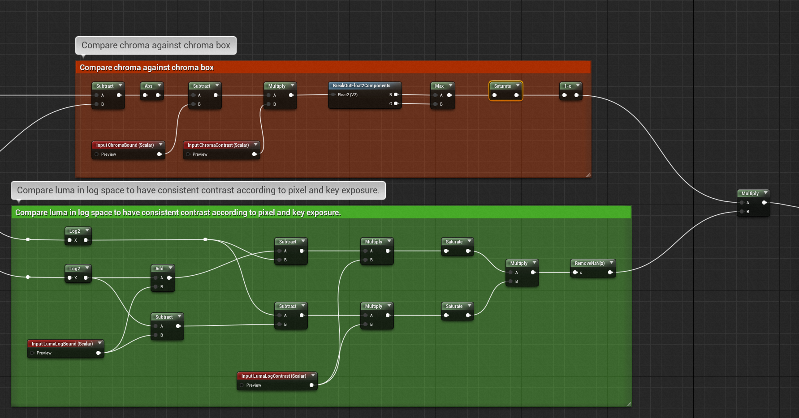
Task: Click the luma log space comment bubble
Action: [x=198, y=190]
